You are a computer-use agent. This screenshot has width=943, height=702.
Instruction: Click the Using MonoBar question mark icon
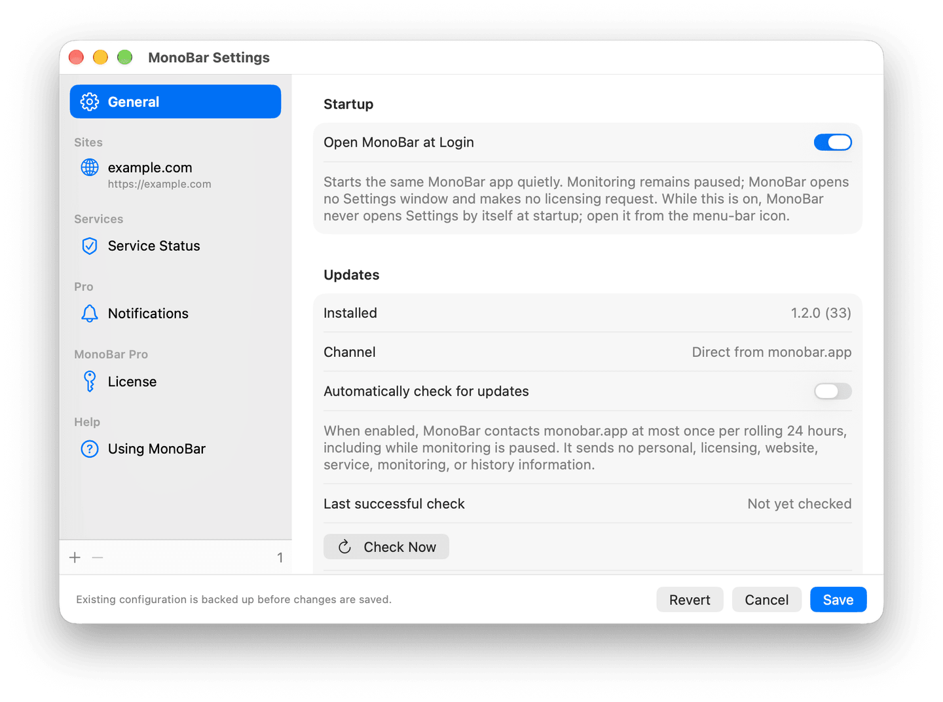90,449
